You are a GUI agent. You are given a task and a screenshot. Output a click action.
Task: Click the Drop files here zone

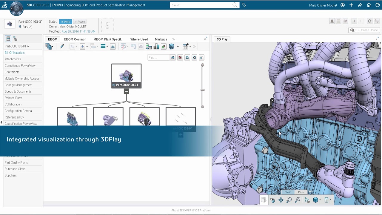tap(107, 25)
